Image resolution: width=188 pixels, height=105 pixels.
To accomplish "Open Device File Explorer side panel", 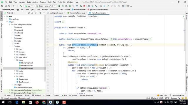I will point(187,84).
